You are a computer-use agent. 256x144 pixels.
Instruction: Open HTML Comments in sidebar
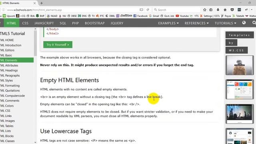(10, 100)
